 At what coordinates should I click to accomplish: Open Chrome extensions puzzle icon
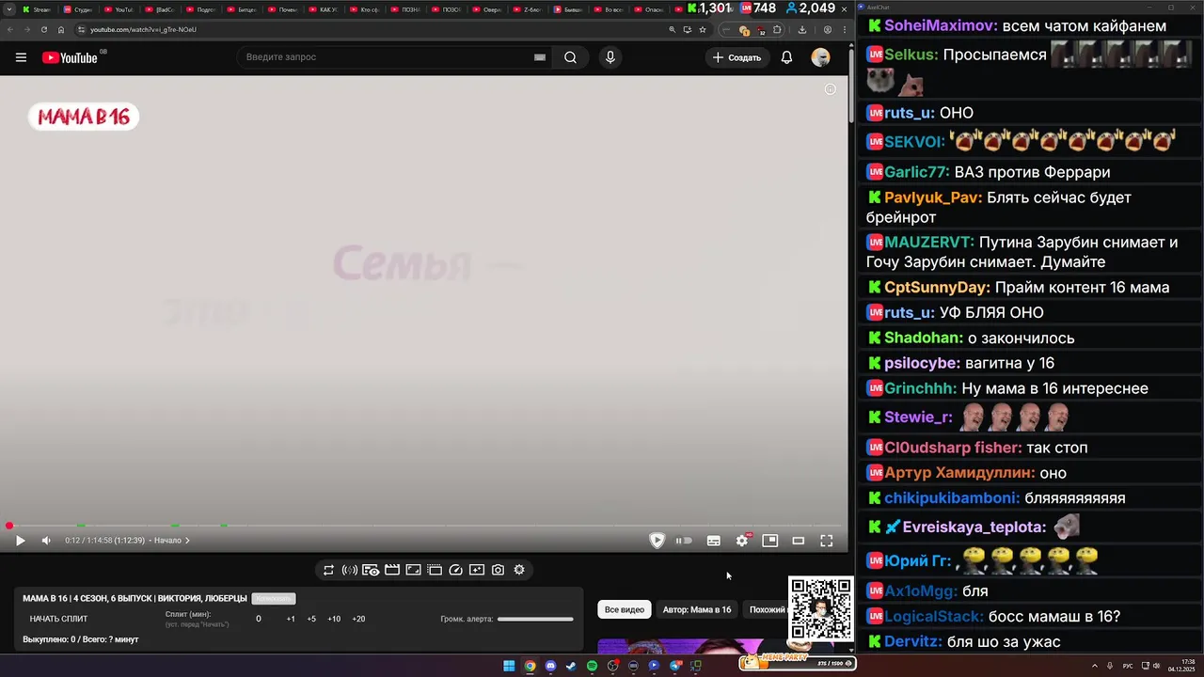(x=777, y=29)
